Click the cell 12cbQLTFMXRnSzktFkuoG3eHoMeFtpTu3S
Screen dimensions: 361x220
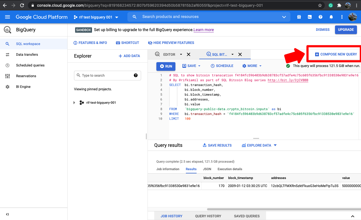pos(305,186)
